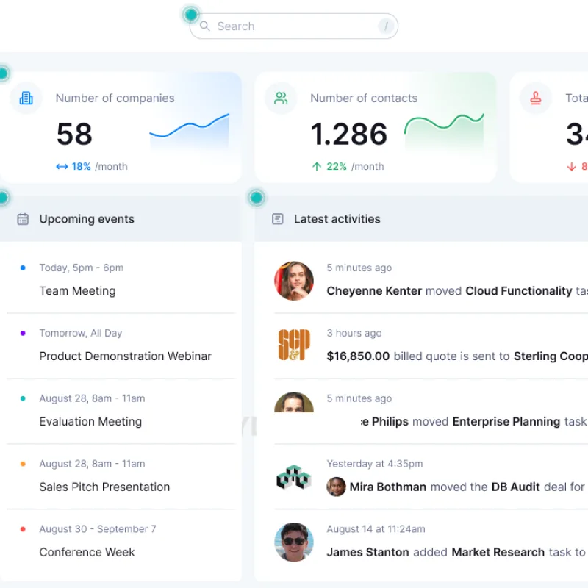This screenshot has width=588, height=588.
Task: Click Mira Bothman's small avatar
Action: [x=337, y=487]
